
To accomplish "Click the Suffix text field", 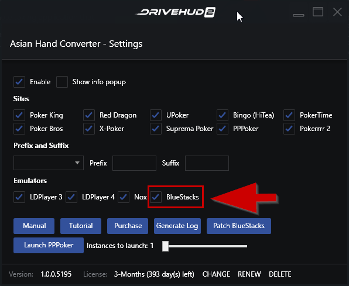I will (207, 163).
